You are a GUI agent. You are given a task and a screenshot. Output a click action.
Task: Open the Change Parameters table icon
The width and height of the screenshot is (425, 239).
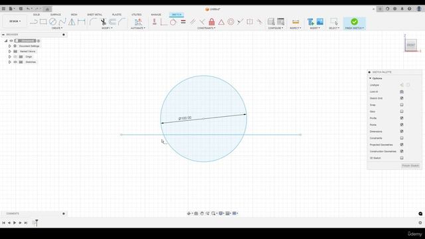click(x=281, y=22)
